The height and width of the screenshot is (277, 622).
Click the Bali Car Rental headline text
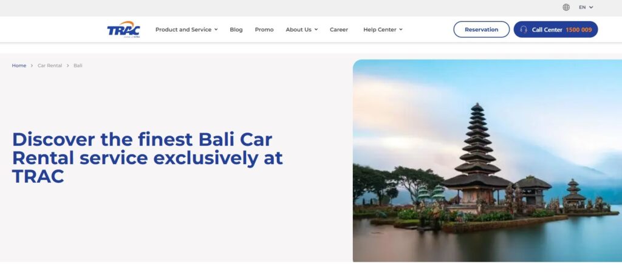click(x=148, y=157)
